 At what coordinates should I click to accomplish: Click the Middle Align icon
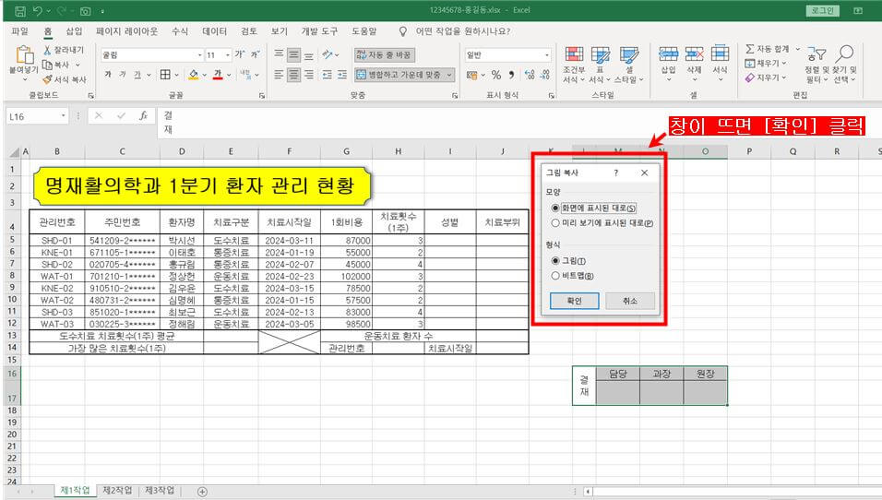coord(293,54)
